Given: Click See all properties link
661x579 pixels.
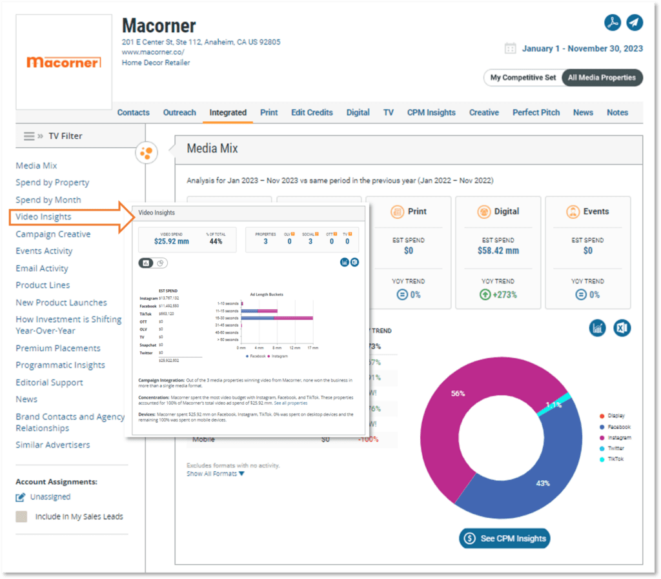Looking at the screenshot, I should tap(291, 403).
